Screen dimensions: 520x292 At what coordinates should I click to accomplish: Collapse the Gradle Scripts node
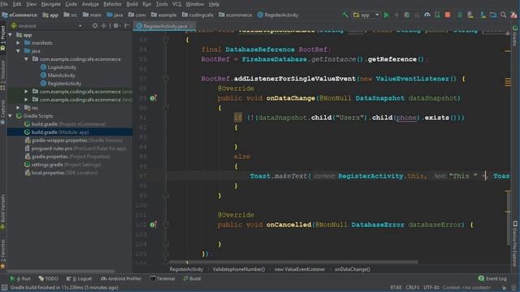11,116
